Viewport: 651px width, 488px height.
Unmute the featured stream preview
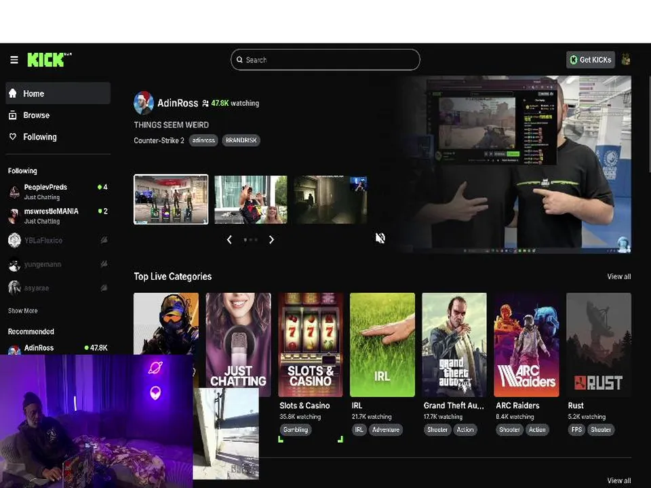pos(380,238)
